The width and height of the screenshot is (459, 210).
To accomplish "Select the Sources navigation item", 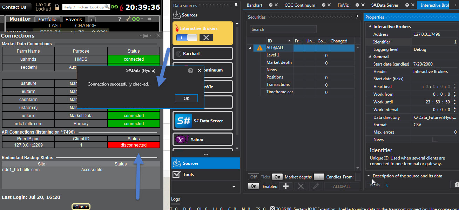I will (x=205, y=163).
